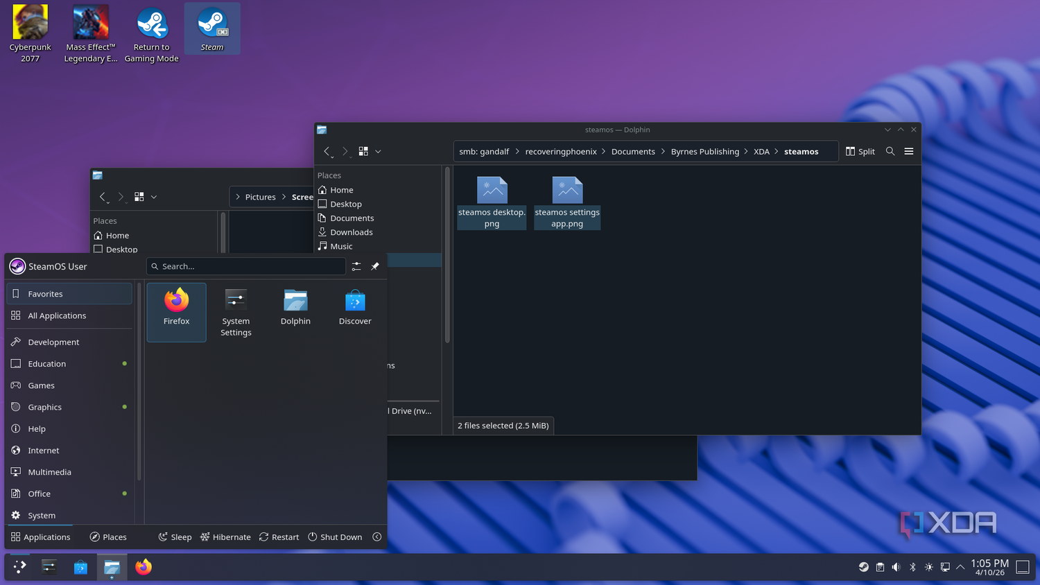Click 'recoveringphoenix' breadcrumb
This screenshot has width=1040, height=585.
(x=561, y=152)
